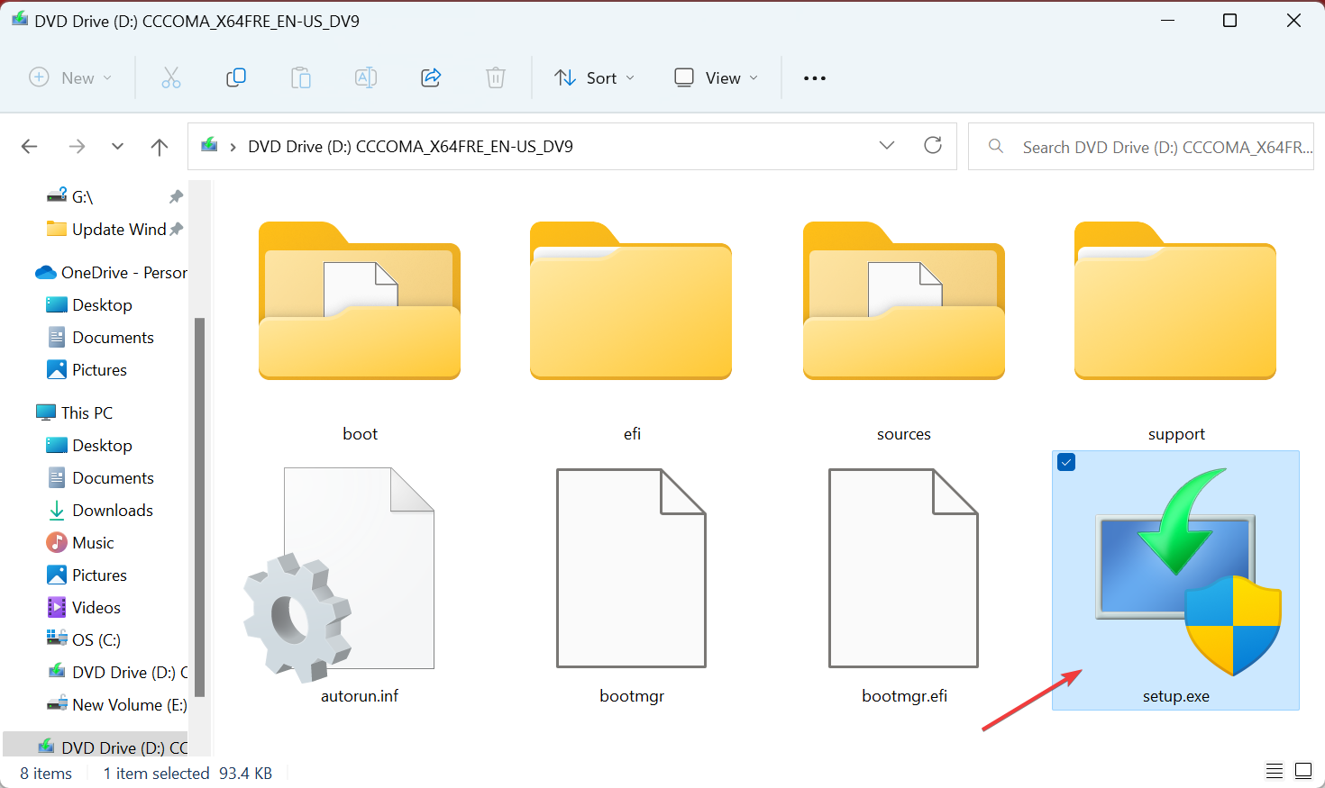Open the View dropdown menu
The height and width of the screenshot is (788, 1325).
tap(717, 78)
